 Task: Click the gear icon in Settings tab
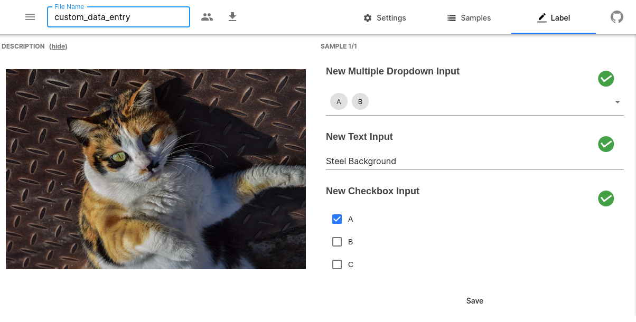tap(368, 18)
